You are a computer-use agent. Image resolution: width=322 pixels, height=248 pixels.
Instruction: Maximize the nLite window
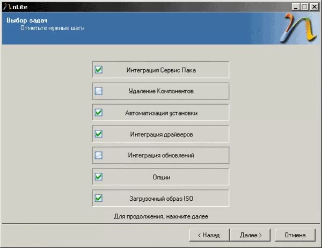pos(304,7)
